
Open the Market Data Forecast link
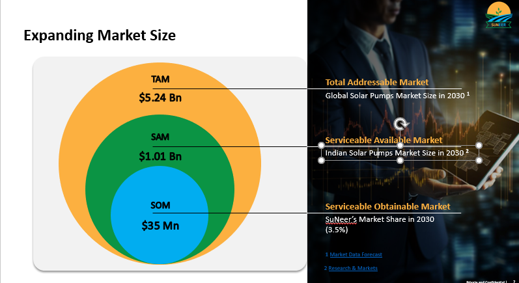(x=356, y=254)
